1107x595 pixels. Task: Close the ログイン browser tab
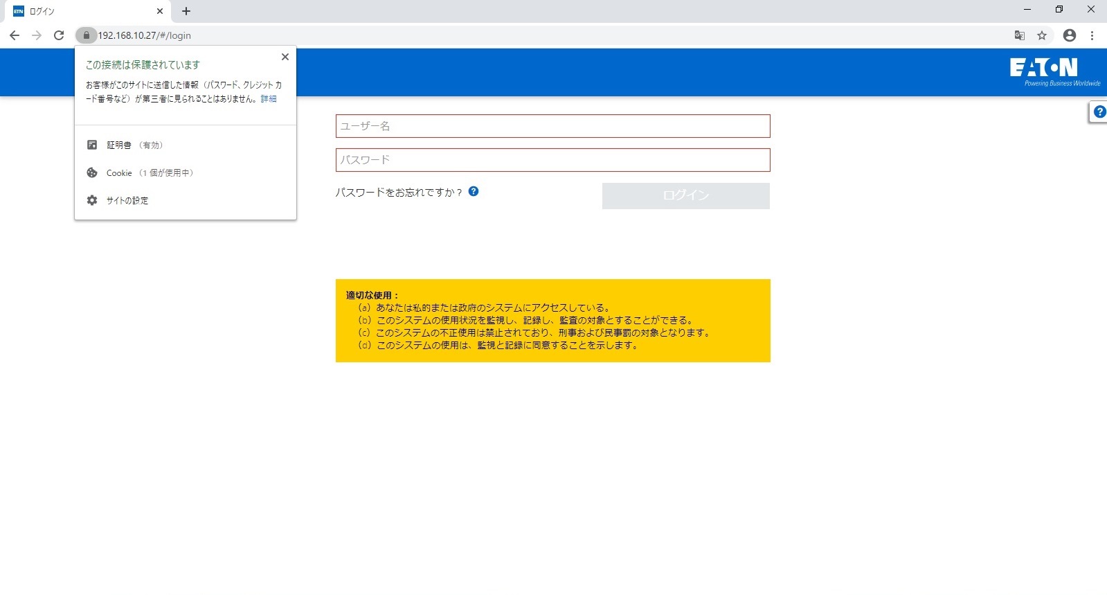coord(160,11)
